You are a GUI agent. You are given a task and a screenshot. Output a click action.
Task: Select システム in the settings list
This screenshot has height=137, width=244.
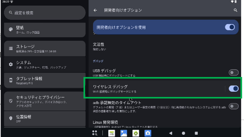coord(44,64)
